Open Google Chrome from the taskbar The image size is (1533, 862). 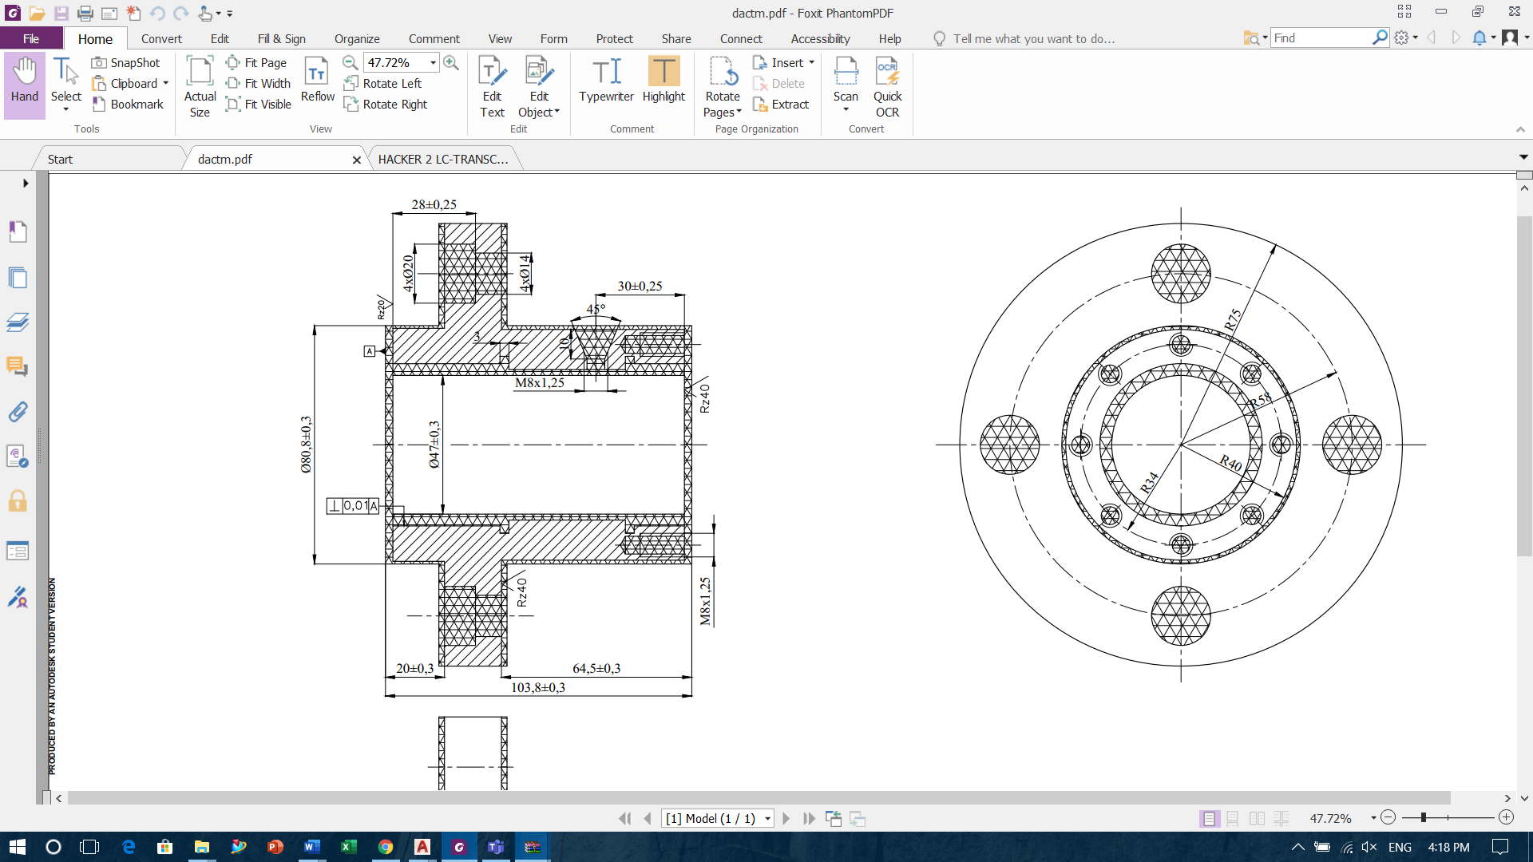(386, 847)
